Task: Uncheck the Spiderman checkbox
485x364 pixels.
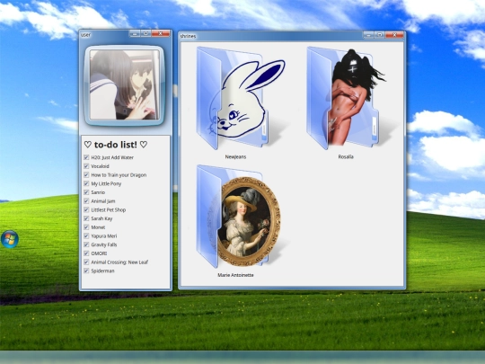Action: pyautogui.click(x=86, y=271)
